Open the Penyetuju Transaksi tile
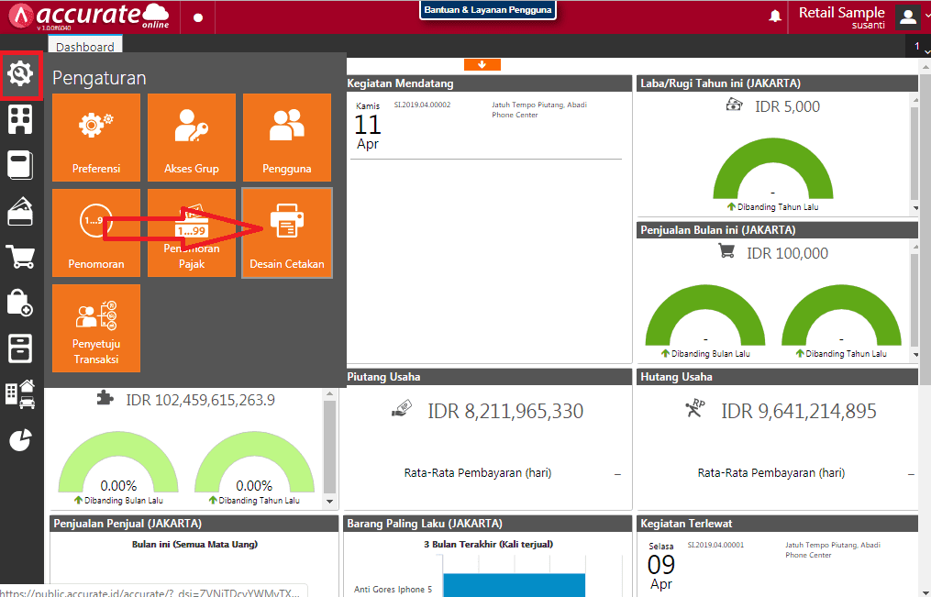The image size is (931, 597). [96, 327]
